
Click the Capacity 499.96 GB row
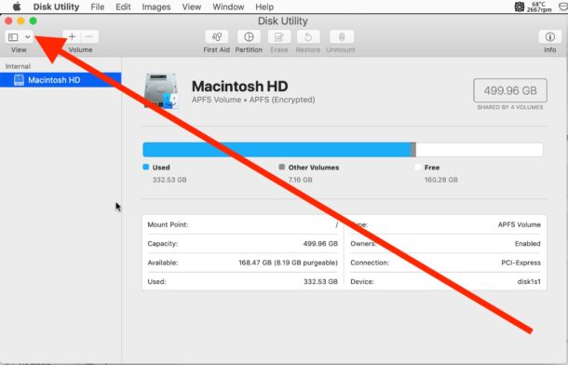pyautogui.click(x=243, y=244)
